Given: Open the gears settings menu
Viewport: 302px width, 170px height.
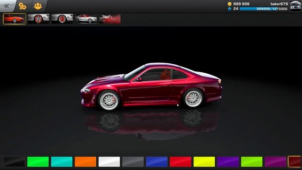Looking at the screenshot, I should point(22,6).
